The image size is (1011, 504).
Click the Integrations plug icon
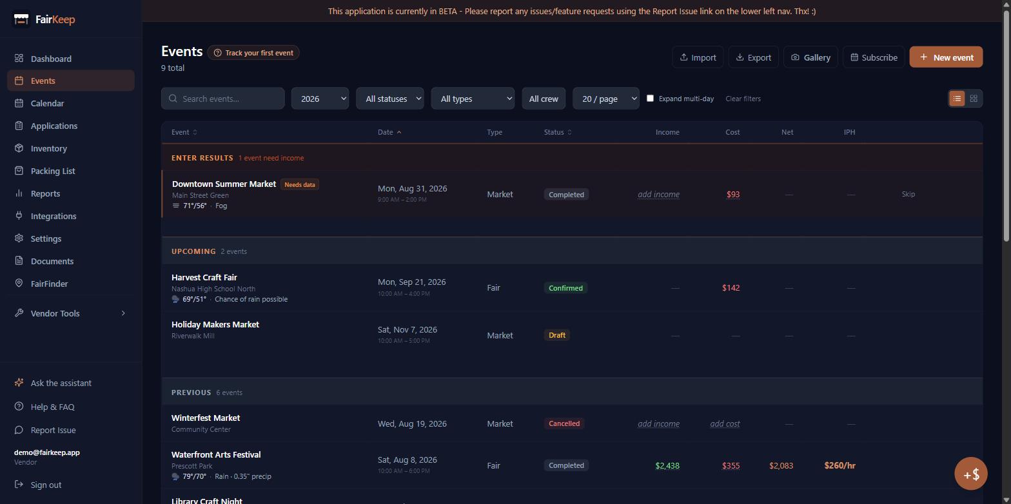tap(19, 216)
